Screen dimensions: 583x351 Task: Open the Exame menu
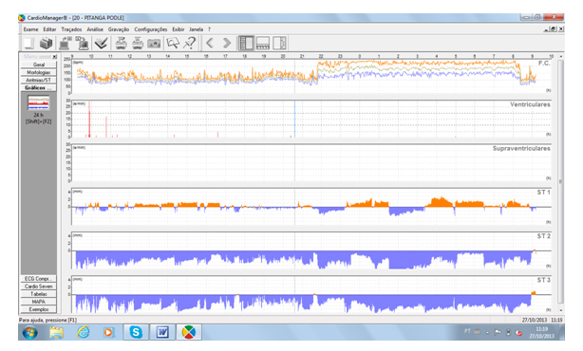(31, 29)
